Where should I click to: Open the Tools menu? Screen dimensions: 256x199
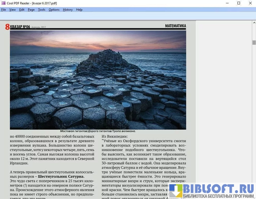pyautogui.click(x=42, y=9)
